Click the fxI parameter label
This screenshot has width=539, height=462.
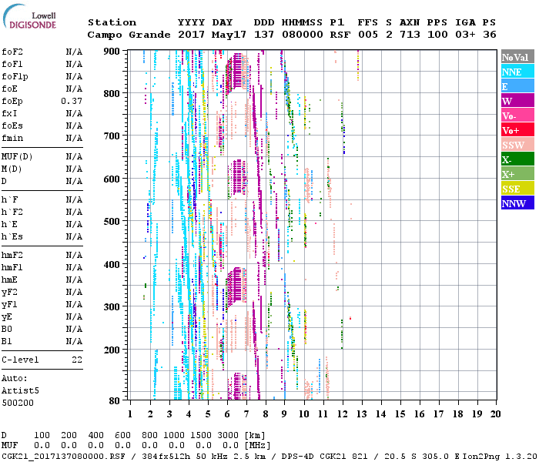(9, 113)
